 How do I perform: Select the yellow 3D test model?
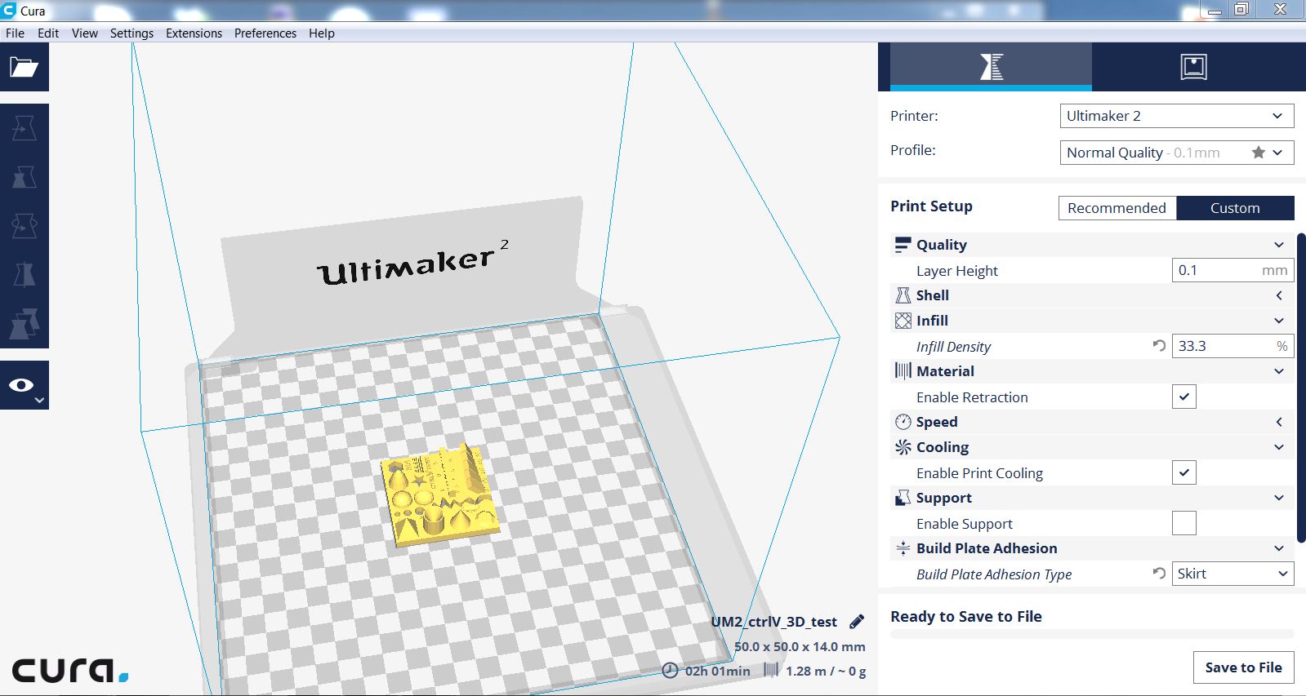click(x=441, y=495)
